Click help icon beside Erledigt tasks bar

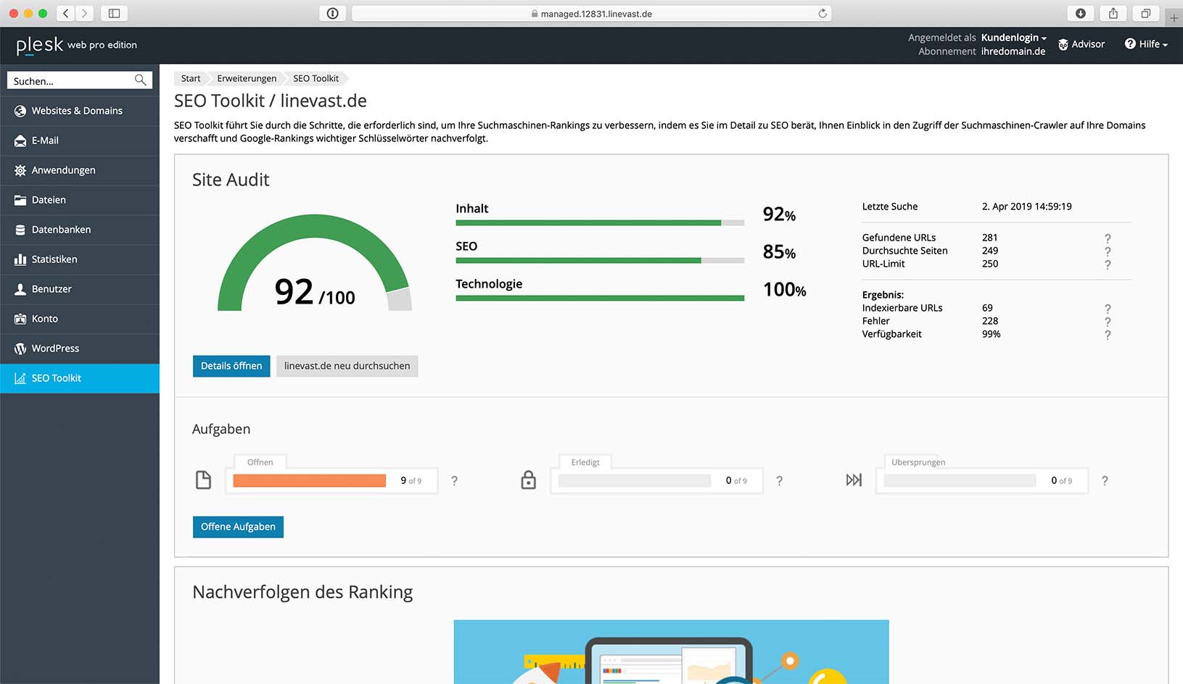pyautogui.click(x=780, y=480)
